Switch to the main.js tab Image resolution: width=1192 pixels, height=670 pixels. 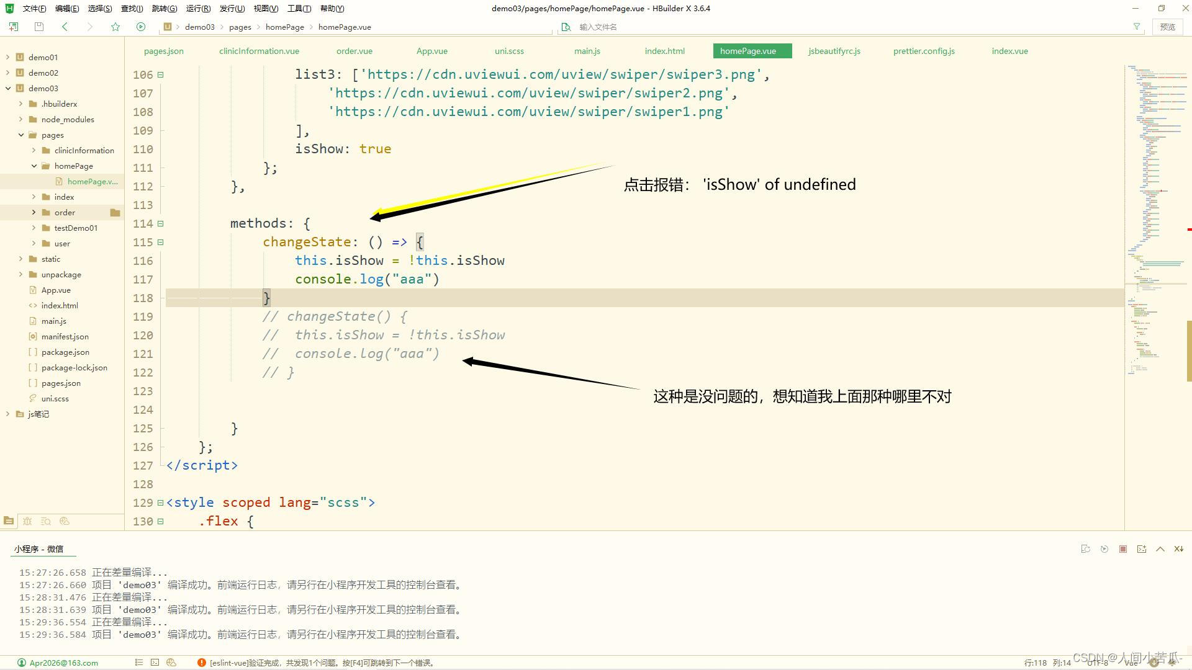(x=587, y=51)
